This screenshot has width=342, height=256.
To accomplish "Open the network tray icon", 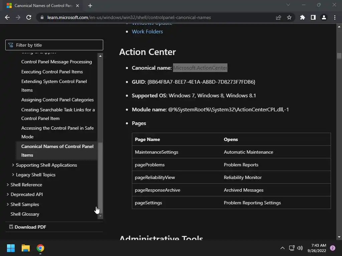I will [292, 248].
